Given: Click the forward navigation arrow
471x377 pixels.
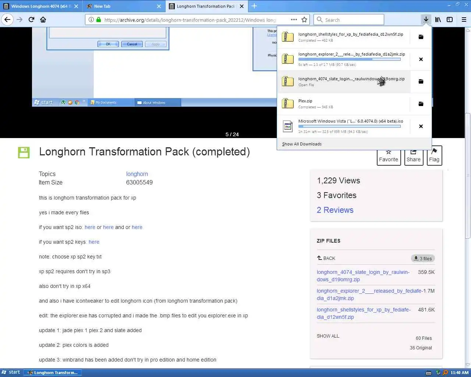Looking at the screenshot, I should click(20, 20).
